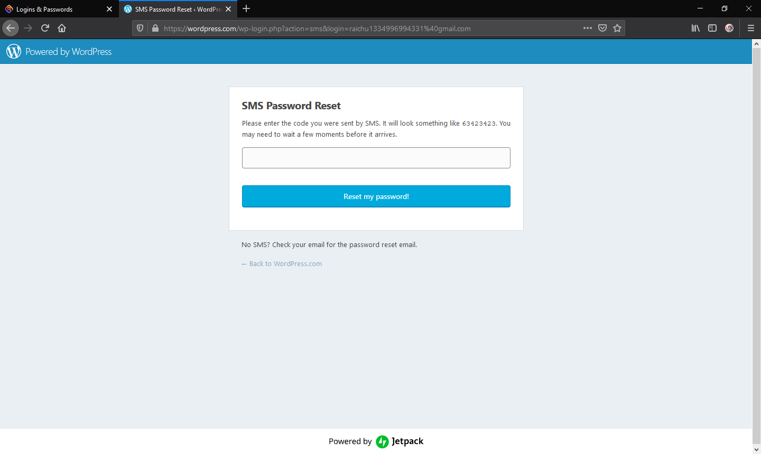Go to the browser Home page
761x454 pixels.
click(62, 28)
